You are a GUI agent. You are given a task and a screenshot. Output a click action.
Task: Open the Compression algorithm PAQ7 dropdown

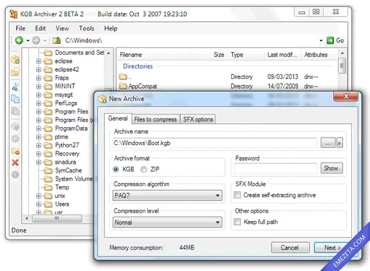[x=167, y=195]
